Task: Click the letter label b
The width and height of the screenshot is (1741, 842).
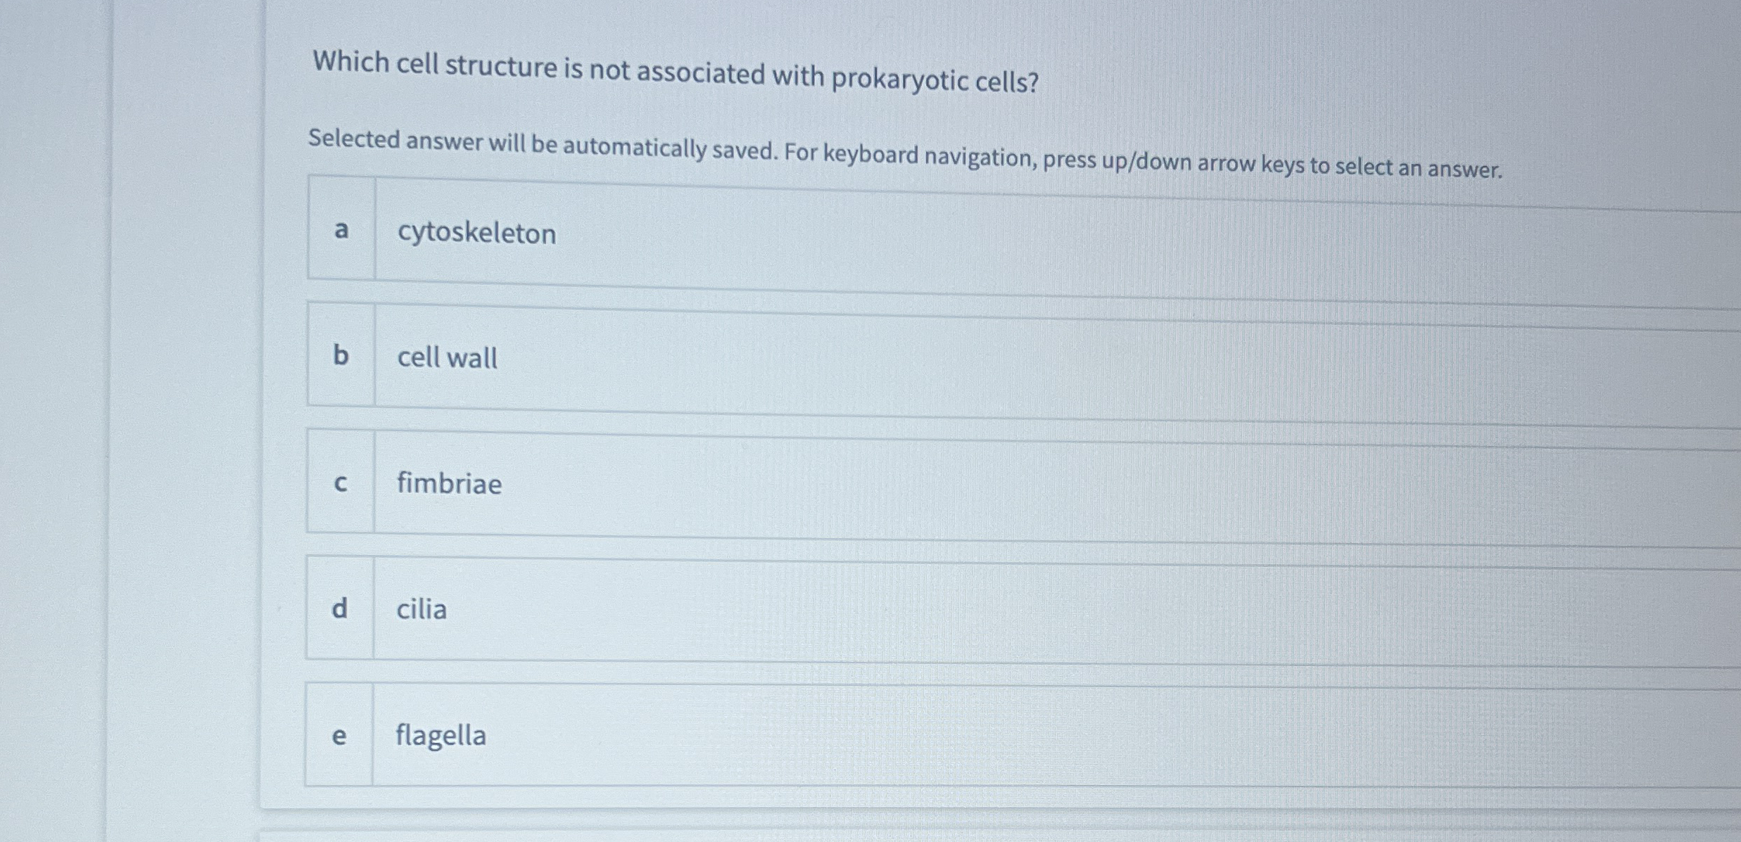Action: [341, 355]
